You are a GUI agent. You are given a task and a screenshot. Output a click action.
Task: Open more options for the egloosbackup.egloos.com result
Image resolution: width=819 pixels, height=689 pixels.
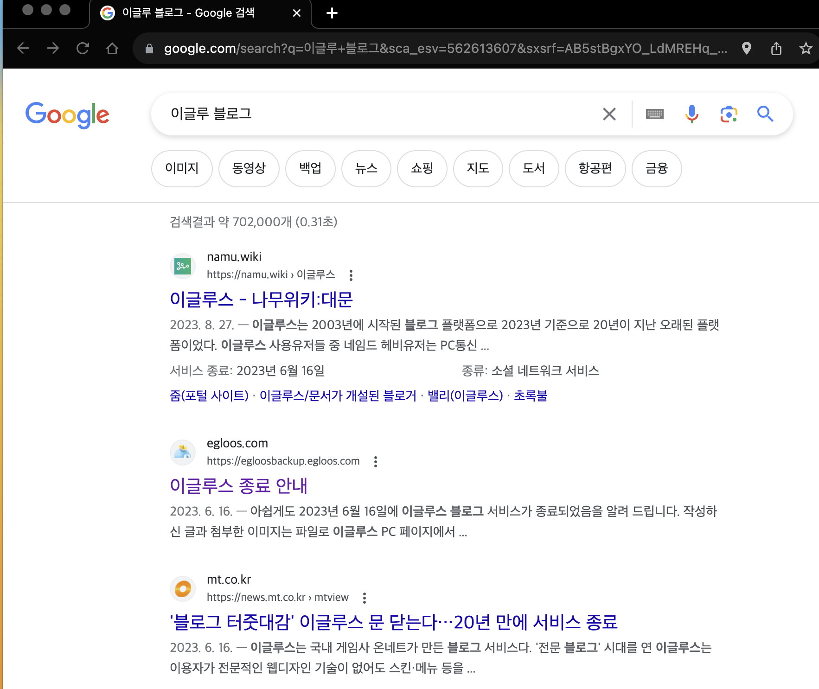(x=376, y=462)
